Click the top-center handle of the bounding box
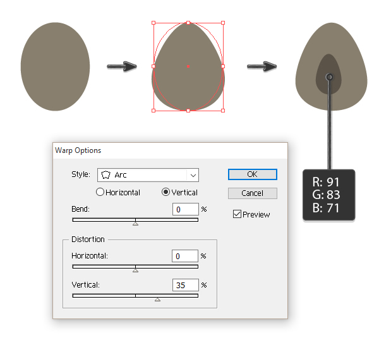 coord(188,23)
